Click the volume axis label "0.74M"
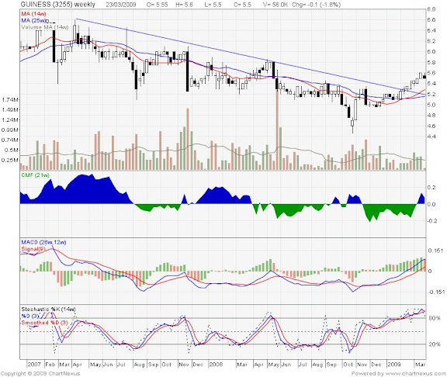The height and width of the screenshot is (377, 447). pos(10,140)
